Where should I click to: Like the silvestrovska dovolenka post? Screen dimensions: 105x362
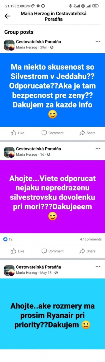click(17, 251)
